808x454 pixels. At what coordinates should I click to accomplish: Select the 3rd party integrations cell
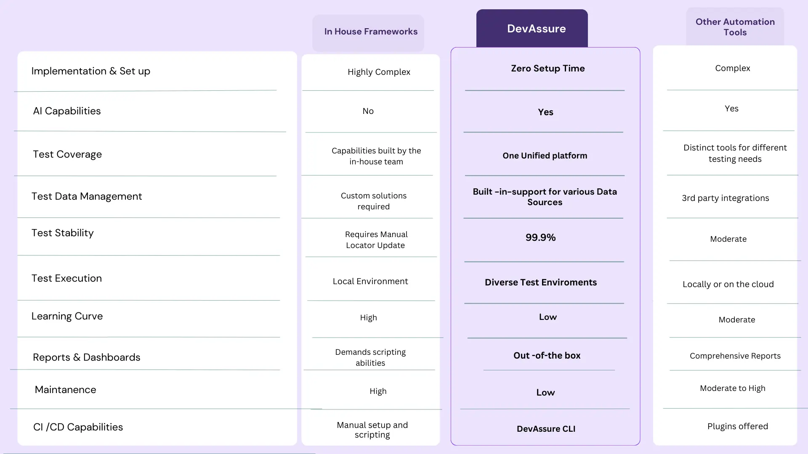[x=726, y=198]
